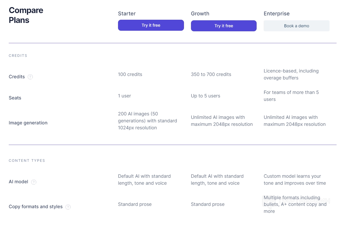Select the "350 to 700 credits" text
Image resolution: width=345 pixels, height=225 pixels.
211,75
